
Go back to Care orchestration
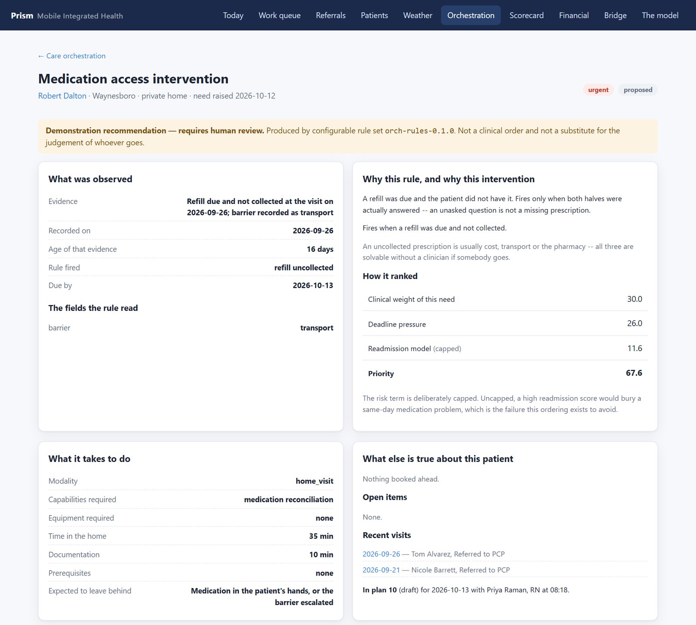pos(72,56)
